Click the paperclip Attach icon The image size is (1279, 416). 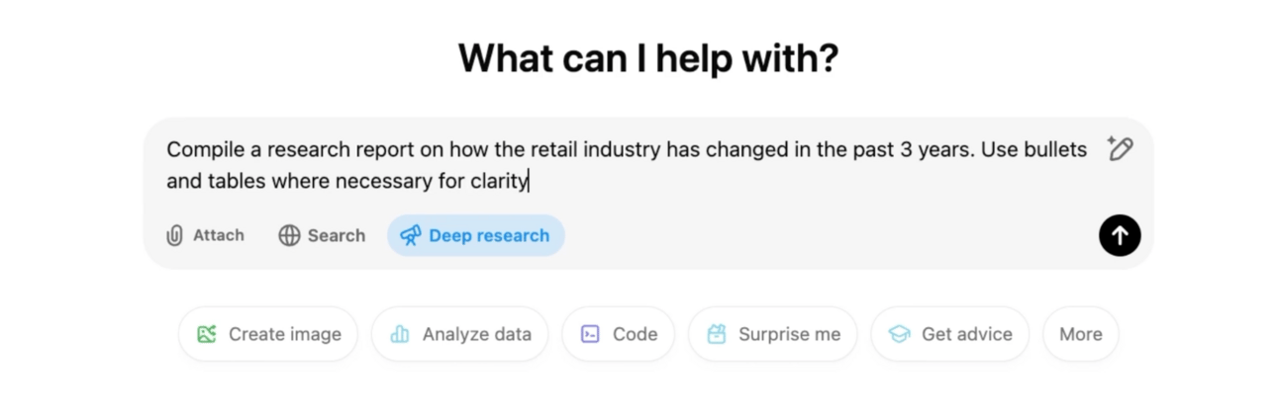tap(175, 235)
